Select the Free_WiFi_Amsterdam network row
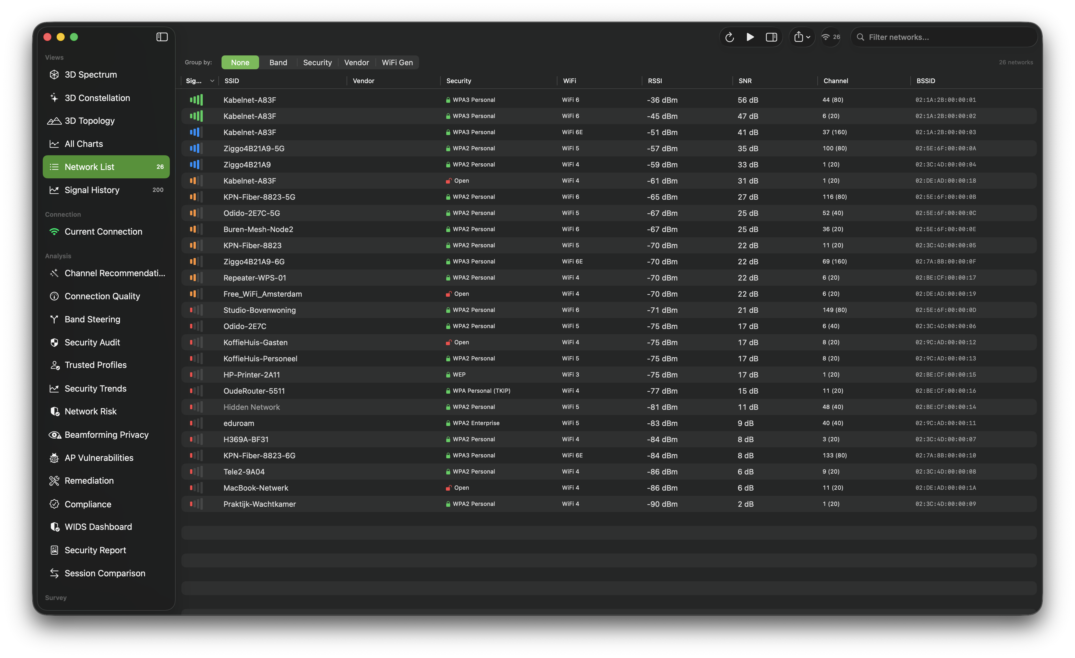 pos(609,294)
